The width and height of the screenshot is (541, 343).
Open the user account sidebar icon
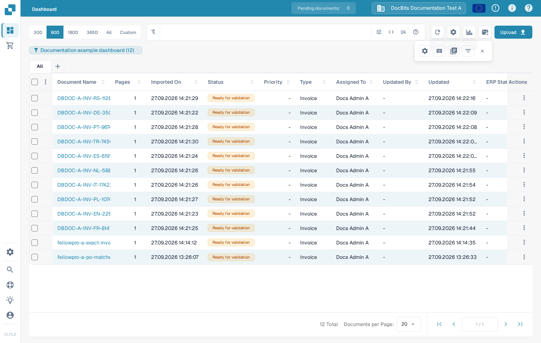(x=10, y=315)
